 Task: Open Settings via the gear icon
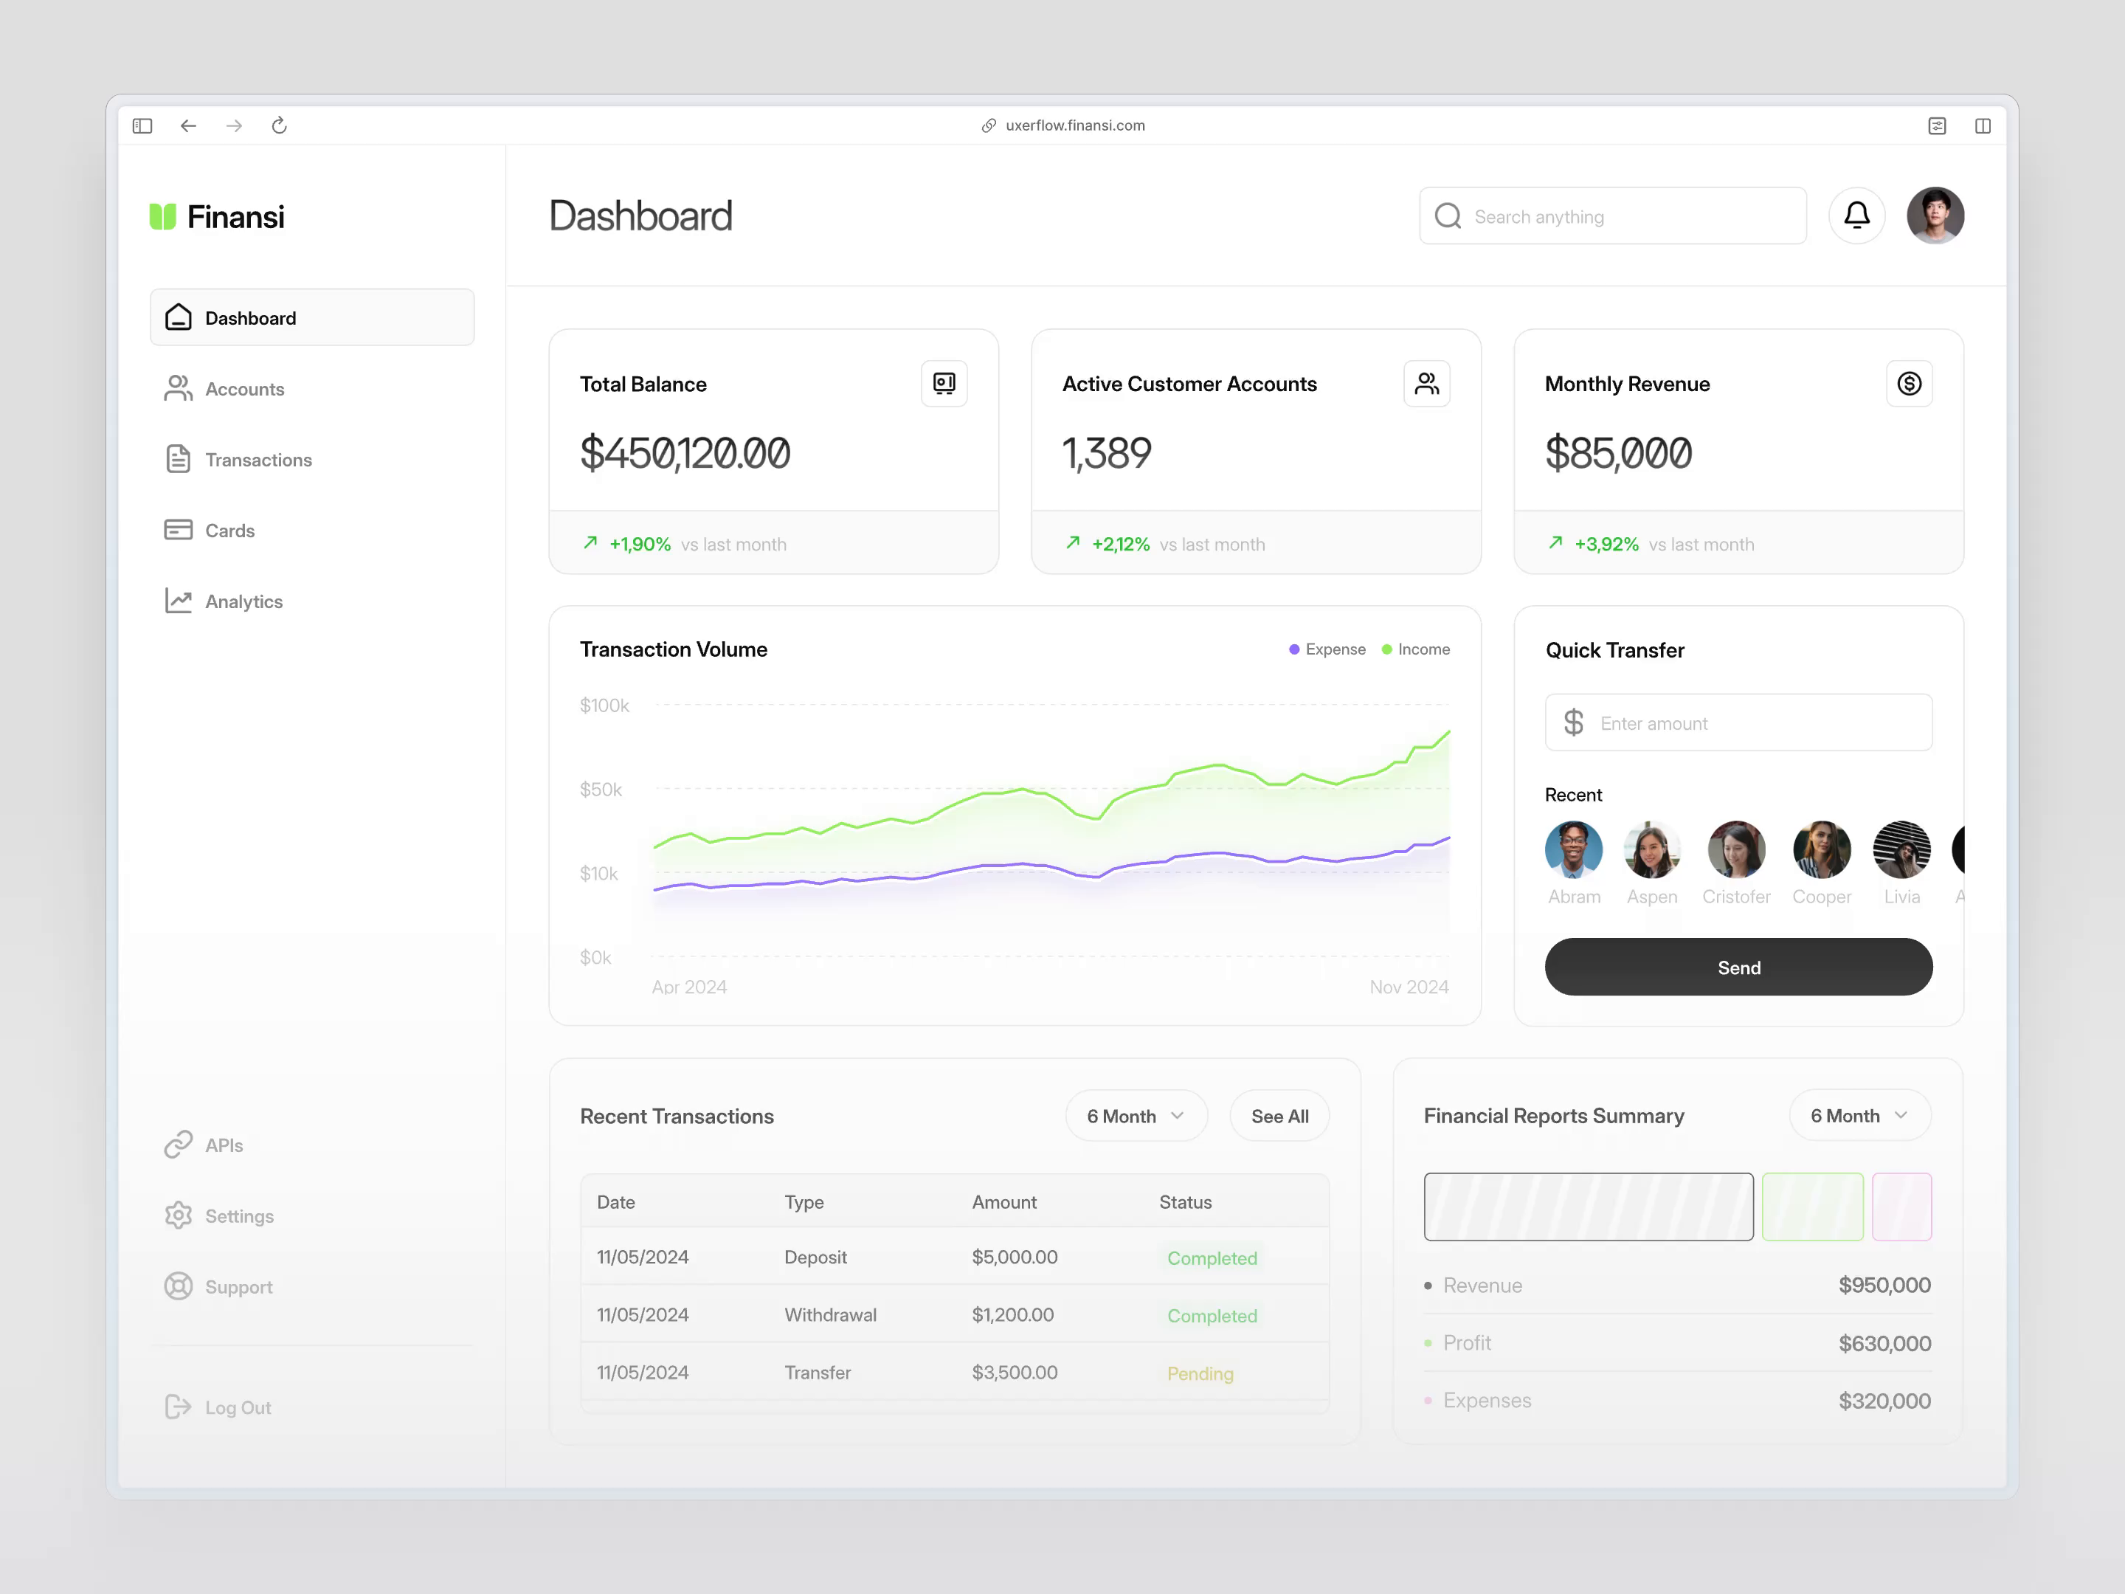pyautogui.click(x=179, y=1215)
